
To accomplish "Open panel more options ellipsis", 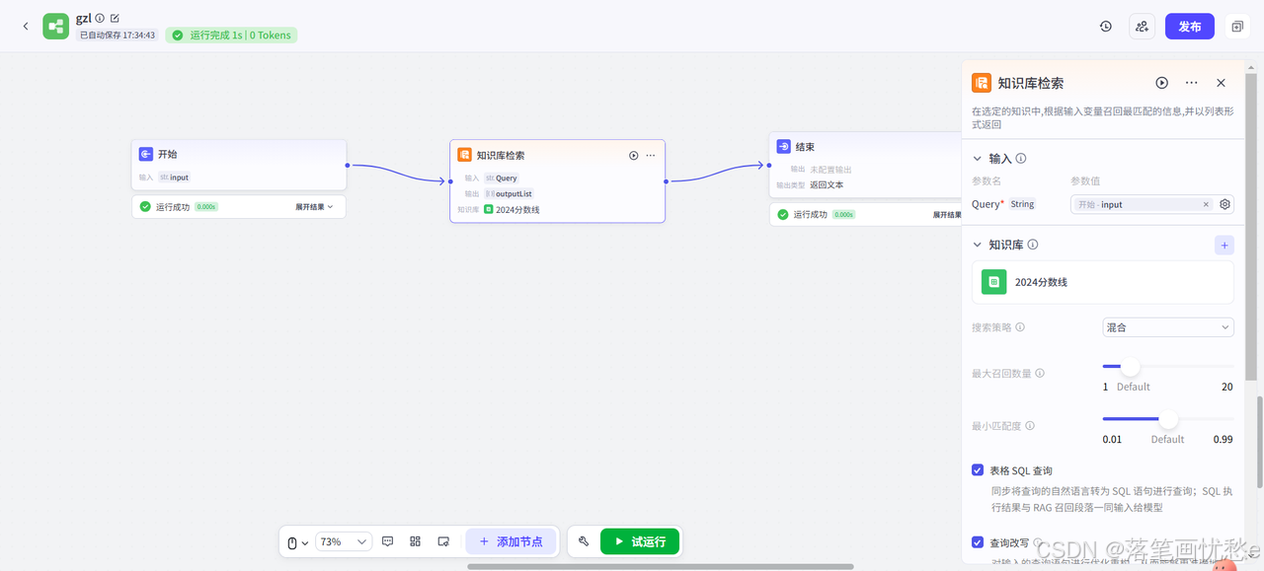I will click(1192, 83).
